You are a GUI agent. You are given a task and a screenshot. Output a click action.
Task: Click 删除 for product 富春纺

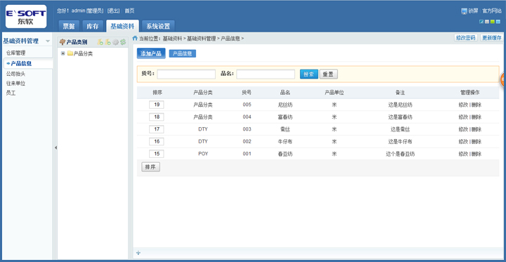pyautogui.click(x=476, y=117)
